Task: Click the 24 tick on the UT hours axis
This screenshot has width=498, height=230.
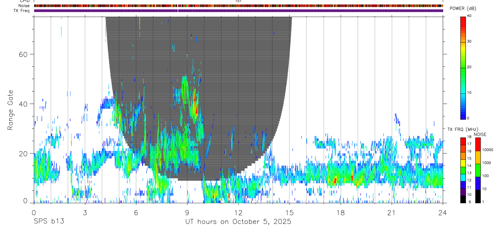Action: coord(443,212)
